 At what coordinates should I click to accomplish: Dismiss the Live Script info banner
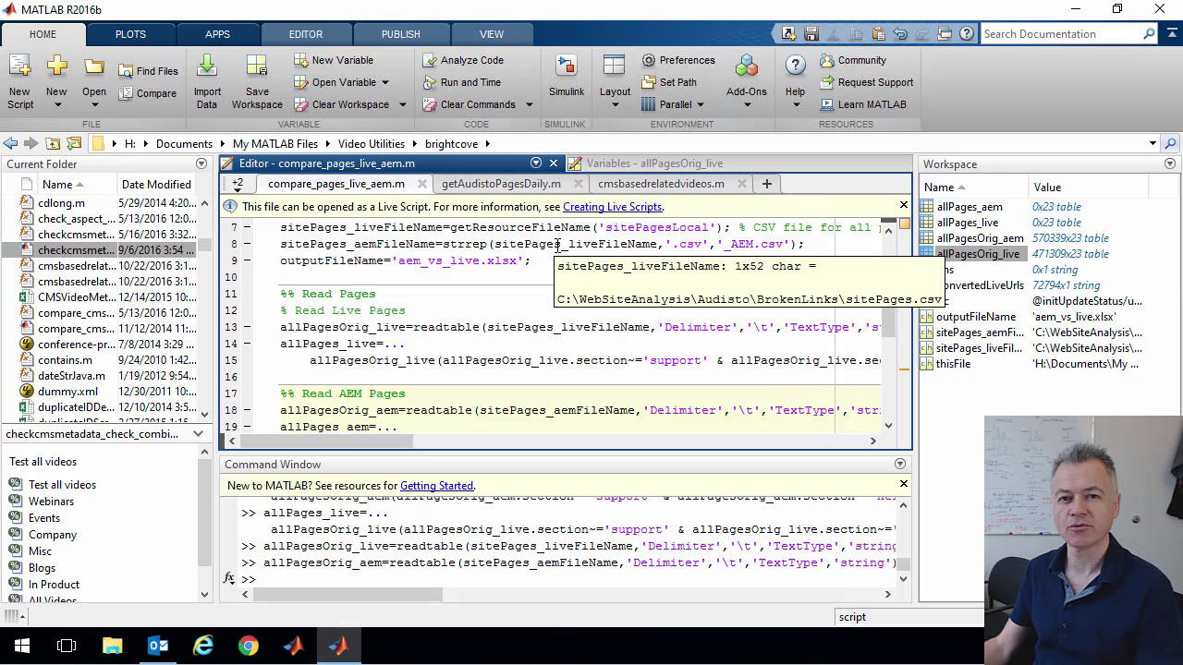(x=903, y=205)
